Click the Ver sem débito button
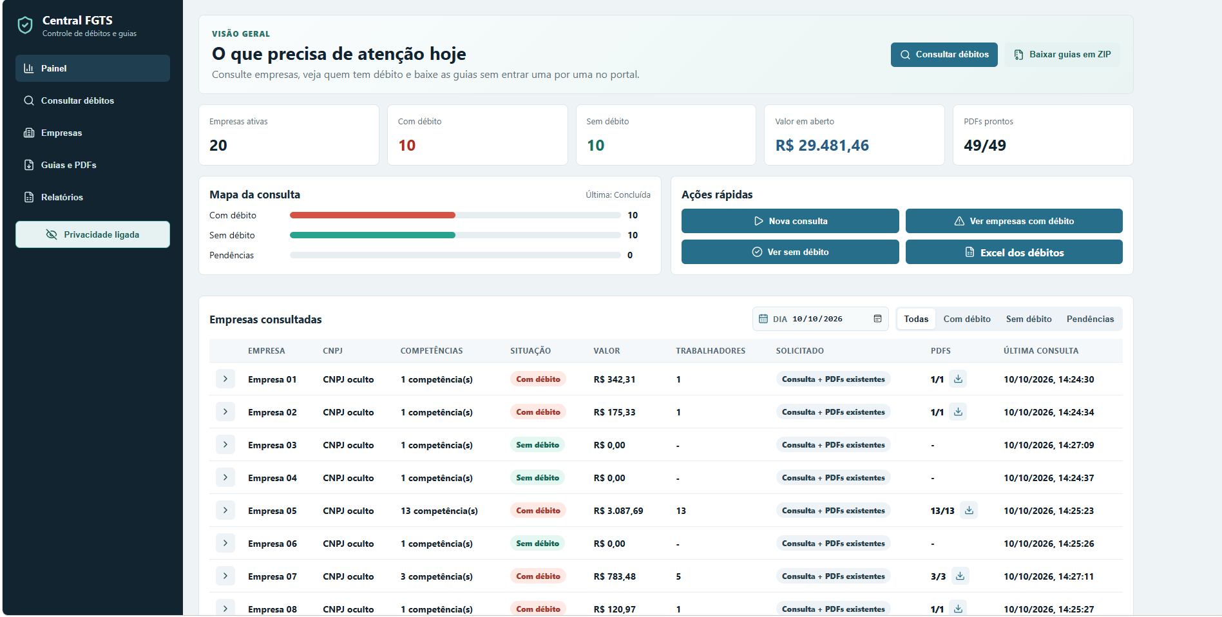Image resolution: width=1222 pixels, height=617 pixels. (790, 252)
